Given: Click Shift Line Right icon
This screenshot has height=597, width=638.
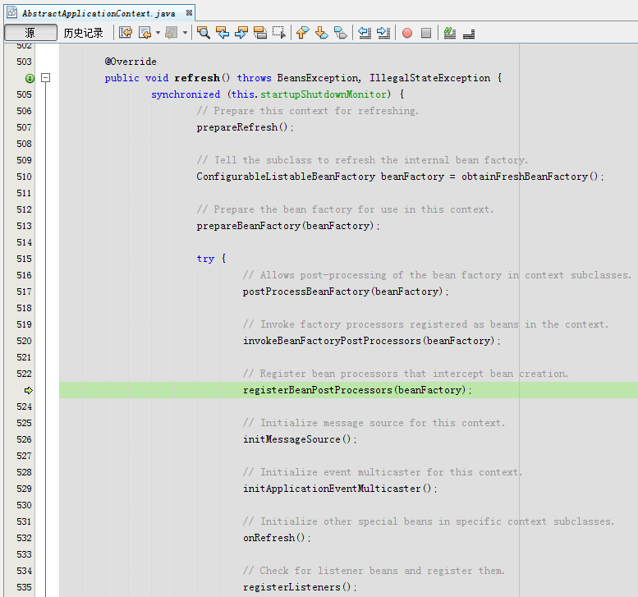Looking at the screenshot, I should (x=383, y=33).
